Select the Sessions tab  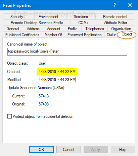coord(81,17)
